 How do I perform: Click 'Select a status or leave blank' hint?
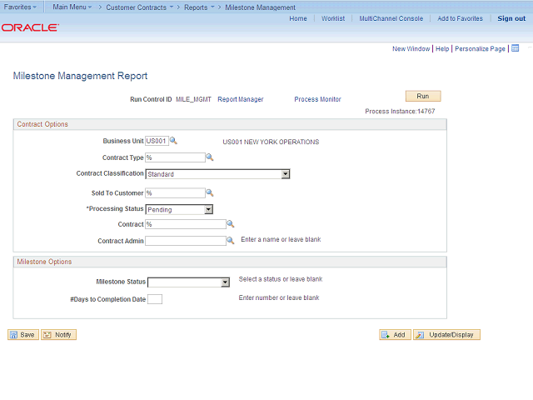click(281, 279)
